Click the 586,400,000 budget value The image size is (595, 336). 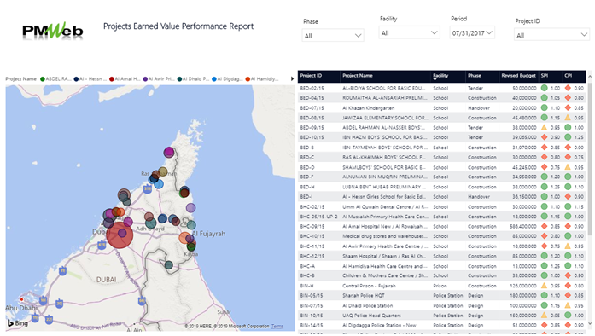click(x=523, y=226)
